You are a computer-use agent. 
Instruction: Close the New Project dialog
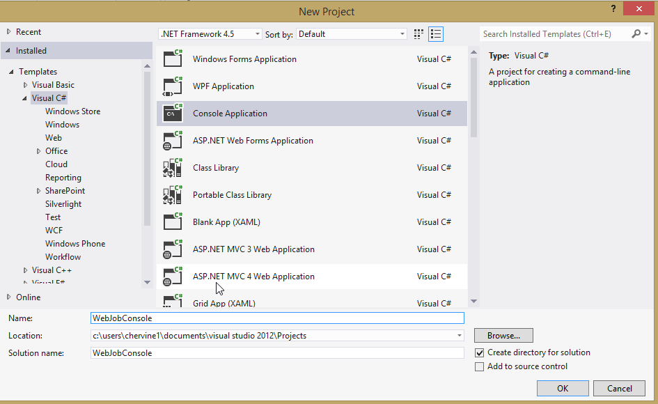[x=639, y=8]
